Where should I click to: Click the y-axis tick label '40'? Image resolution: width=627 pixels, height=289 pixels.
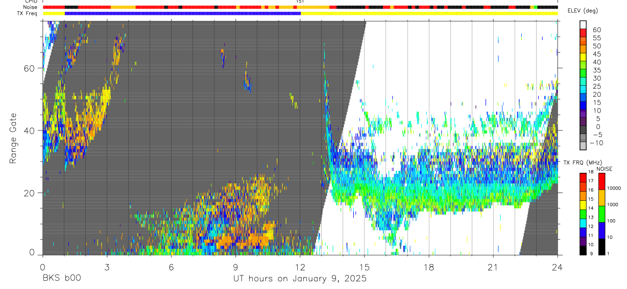click(30, 130)
